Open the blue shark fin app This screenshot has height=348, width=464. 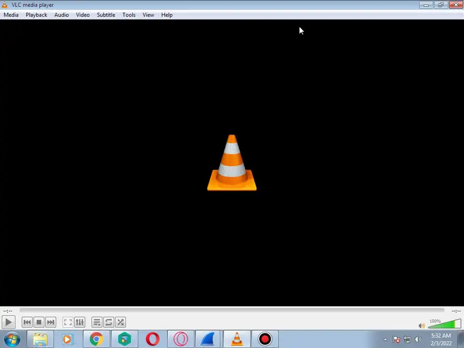(208, 339)
